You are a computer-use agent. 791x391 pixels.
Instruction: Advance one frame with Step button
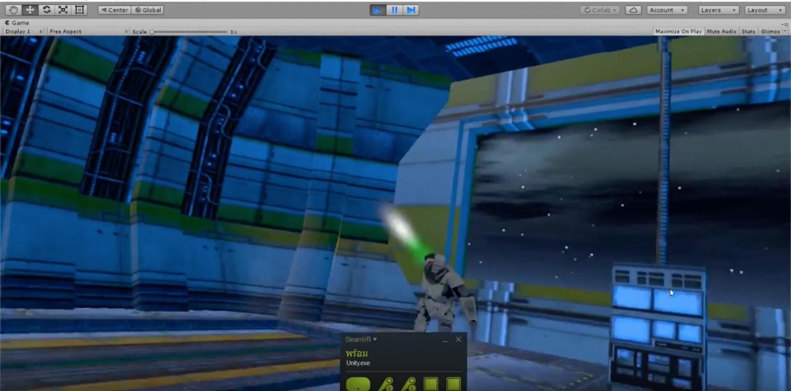click(411, 10)
